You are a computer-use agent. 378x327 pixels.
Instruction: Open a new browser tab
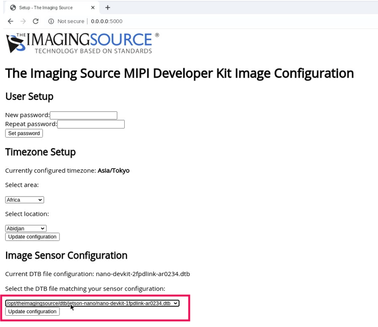click(108, 8)
